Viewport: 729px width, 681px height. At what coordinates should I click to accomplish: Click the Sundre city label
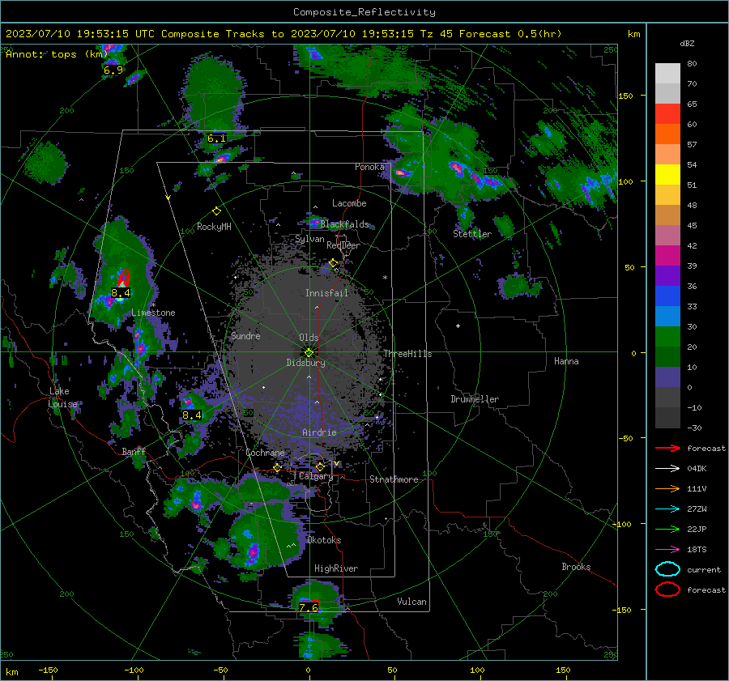pos(245,335)
